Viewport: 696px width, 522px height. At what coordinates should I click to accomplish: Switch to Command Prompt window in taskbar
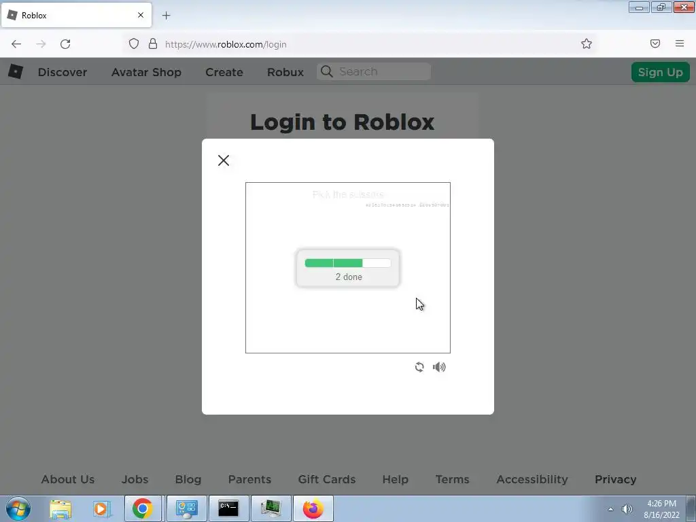tap(228, 508)
